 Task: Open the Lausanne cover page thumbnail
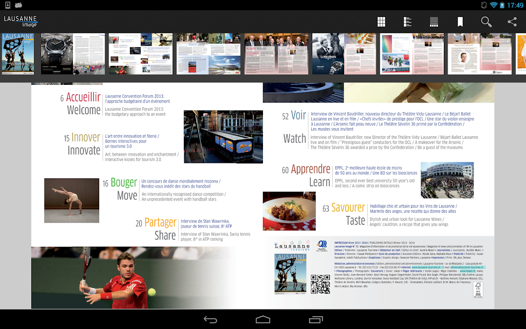18,53
